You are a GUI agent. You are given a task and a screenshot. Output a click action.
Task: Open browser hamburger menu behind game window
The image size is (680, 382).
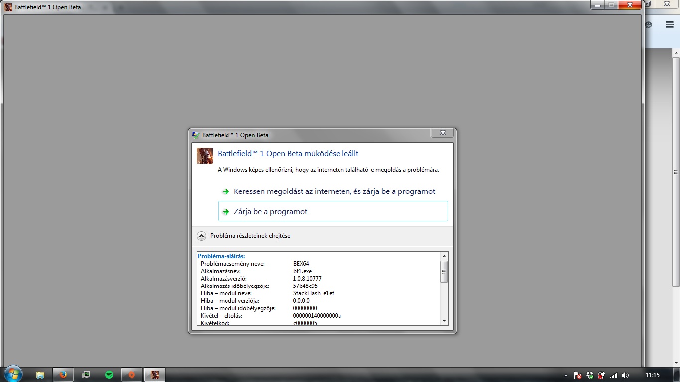pos(669,25)
